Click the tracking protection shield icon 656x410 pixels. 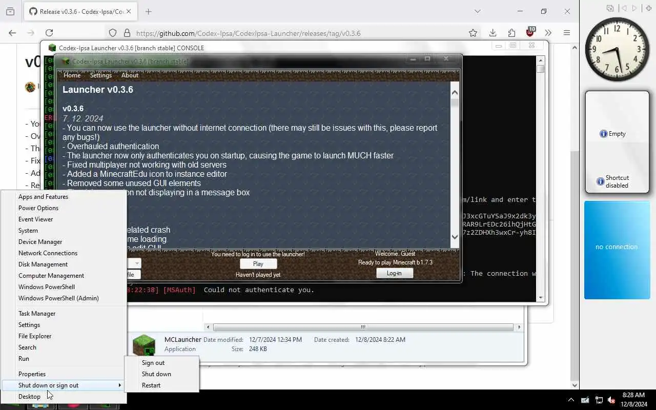click(x=113, y=33)
